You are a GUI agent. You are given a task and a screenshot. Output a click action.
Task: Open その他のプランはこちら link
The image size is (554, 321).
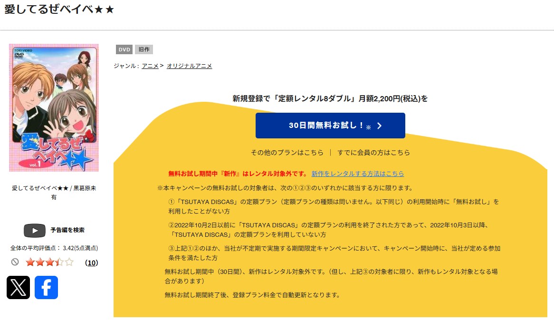pos(287,152)
